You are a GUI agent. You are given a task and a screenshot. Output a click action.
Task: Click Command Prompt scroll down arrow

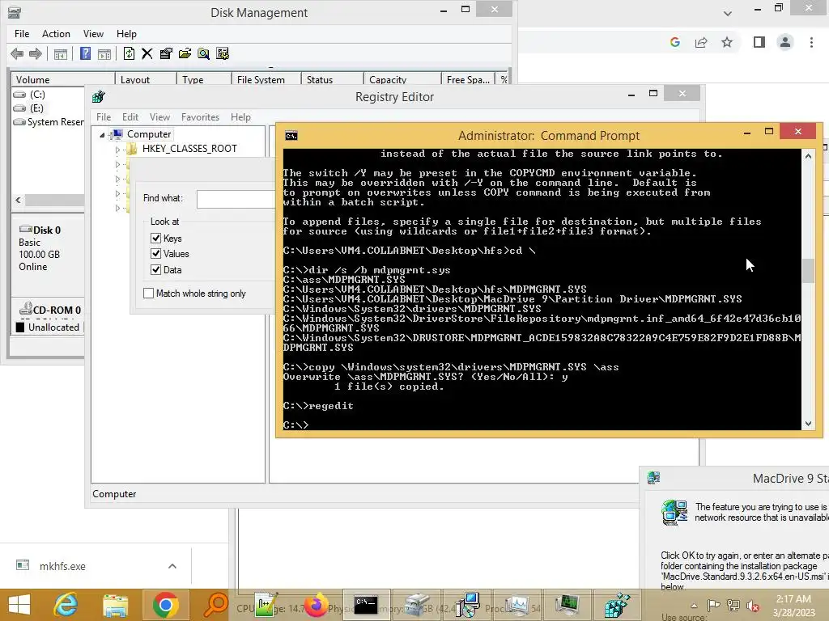pyautogui.click(x=808, y=424)
